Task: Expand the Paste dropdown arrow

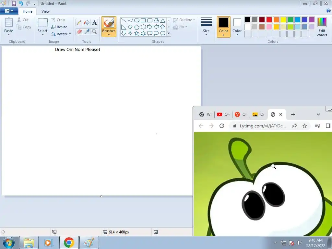Action: point(9,35)
